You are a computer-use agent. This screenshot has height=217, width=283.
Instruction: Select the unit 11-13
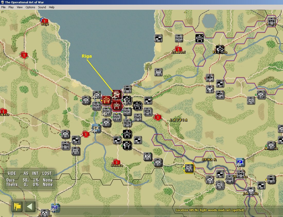(179, 38)
